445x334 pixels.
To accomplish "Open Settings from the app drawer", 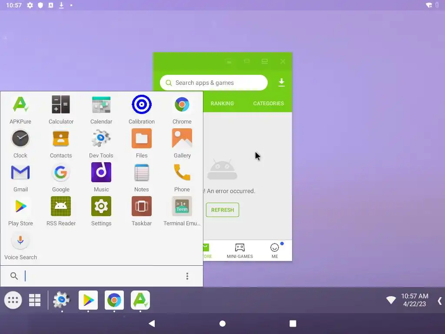I will click(101, 212).
